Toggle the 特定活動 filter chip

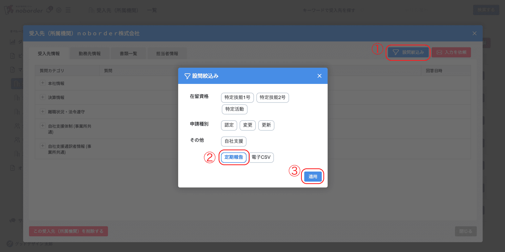pyautogui.click(x=234, y=109)
